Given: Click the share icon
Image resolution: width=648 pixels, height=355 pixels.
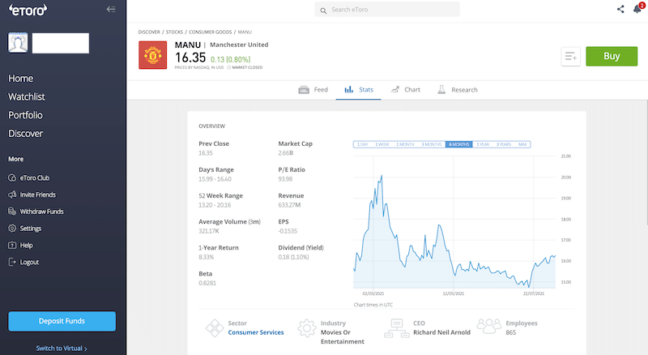Looking at the screenshot, I should click(620, 9).
